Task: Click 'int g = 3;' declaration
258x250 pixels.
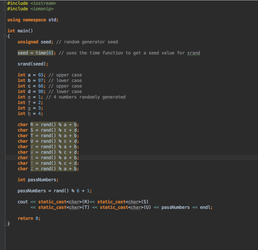Action: click(30, 108)
